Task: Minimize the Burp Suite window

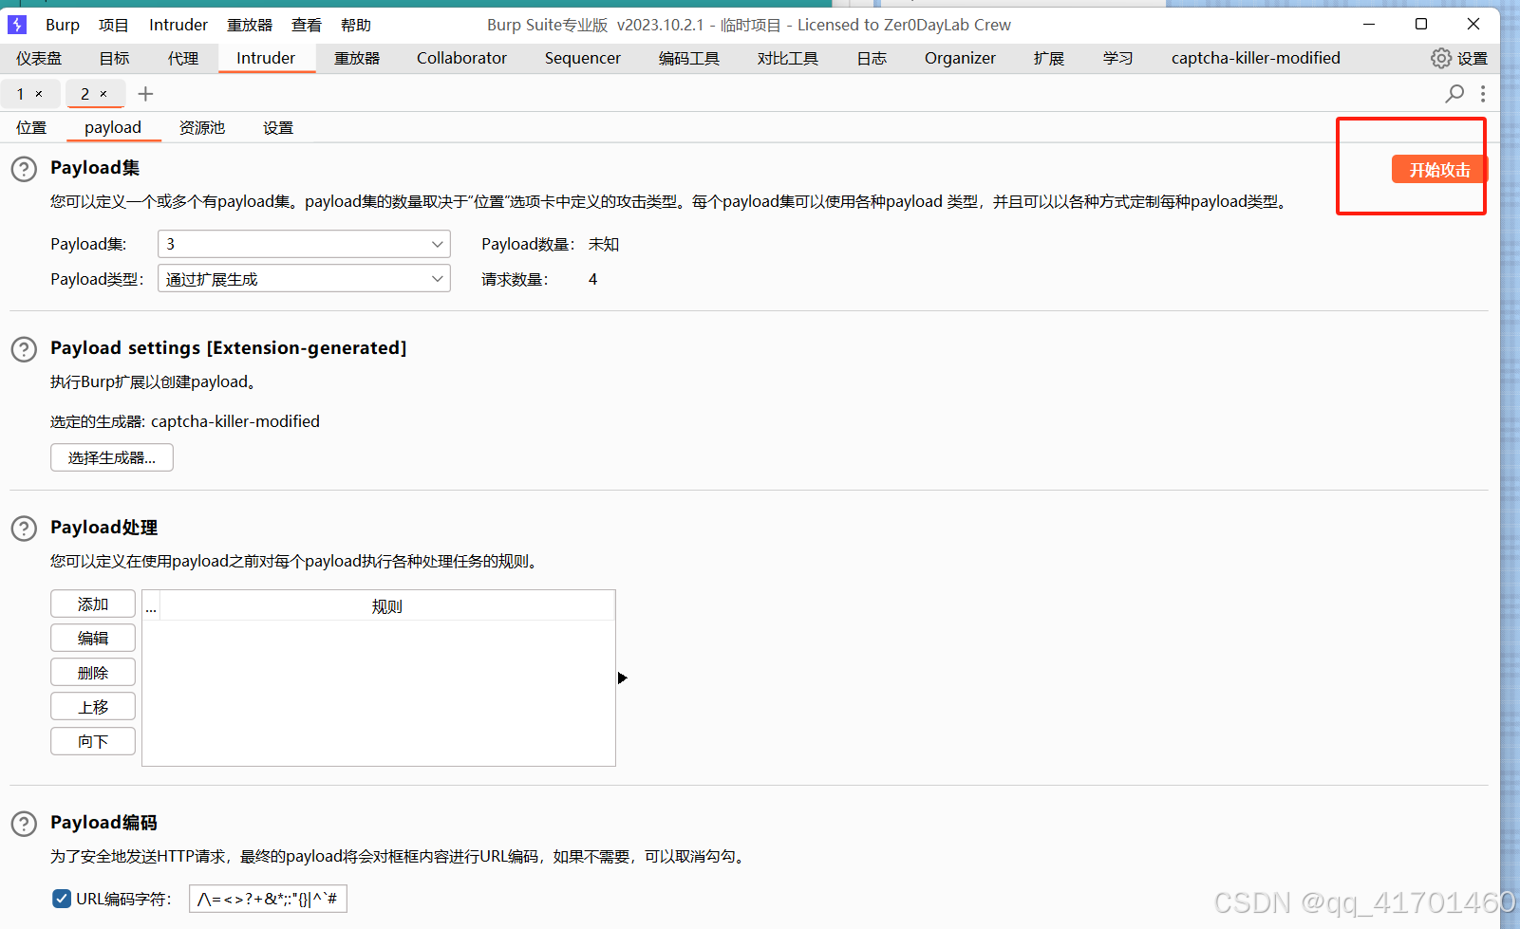Action: tap(1369, 24)
